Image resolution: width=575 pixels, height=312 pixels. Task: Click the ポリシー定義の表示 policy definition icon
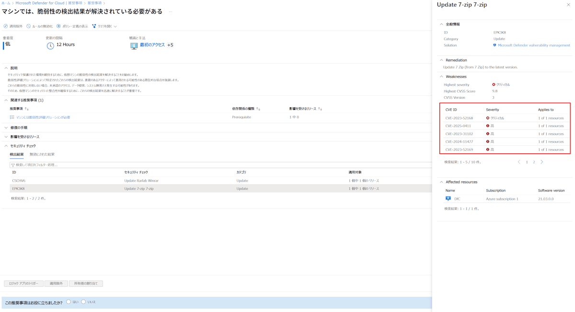pos(58,26)
